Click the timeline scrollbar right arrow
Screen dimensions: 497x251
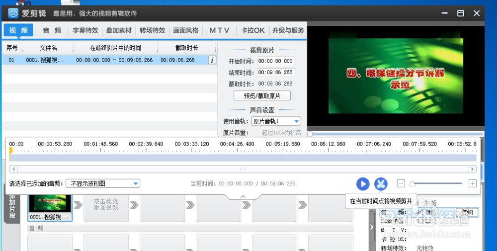pos(473,169)
